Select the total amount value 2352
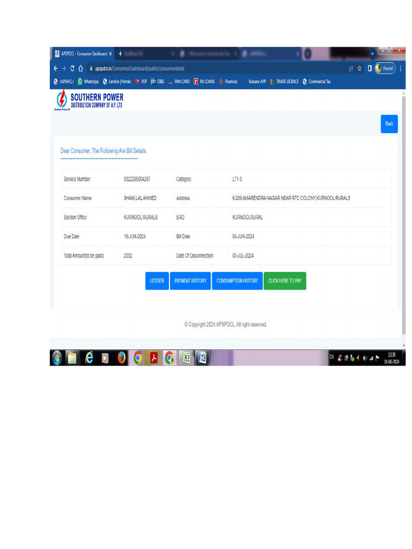The image size is (412, 549). [128, 256]
